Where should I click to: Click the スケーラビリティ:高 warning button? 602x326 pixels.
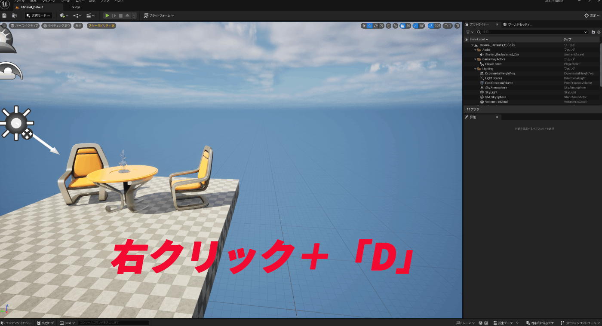[x=101, y=26]
